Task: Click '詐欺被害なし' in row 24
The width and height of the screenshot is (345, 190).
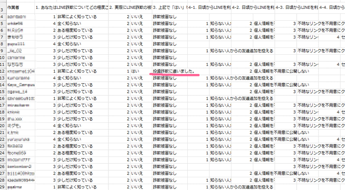Action: click(x=165, y=153)
